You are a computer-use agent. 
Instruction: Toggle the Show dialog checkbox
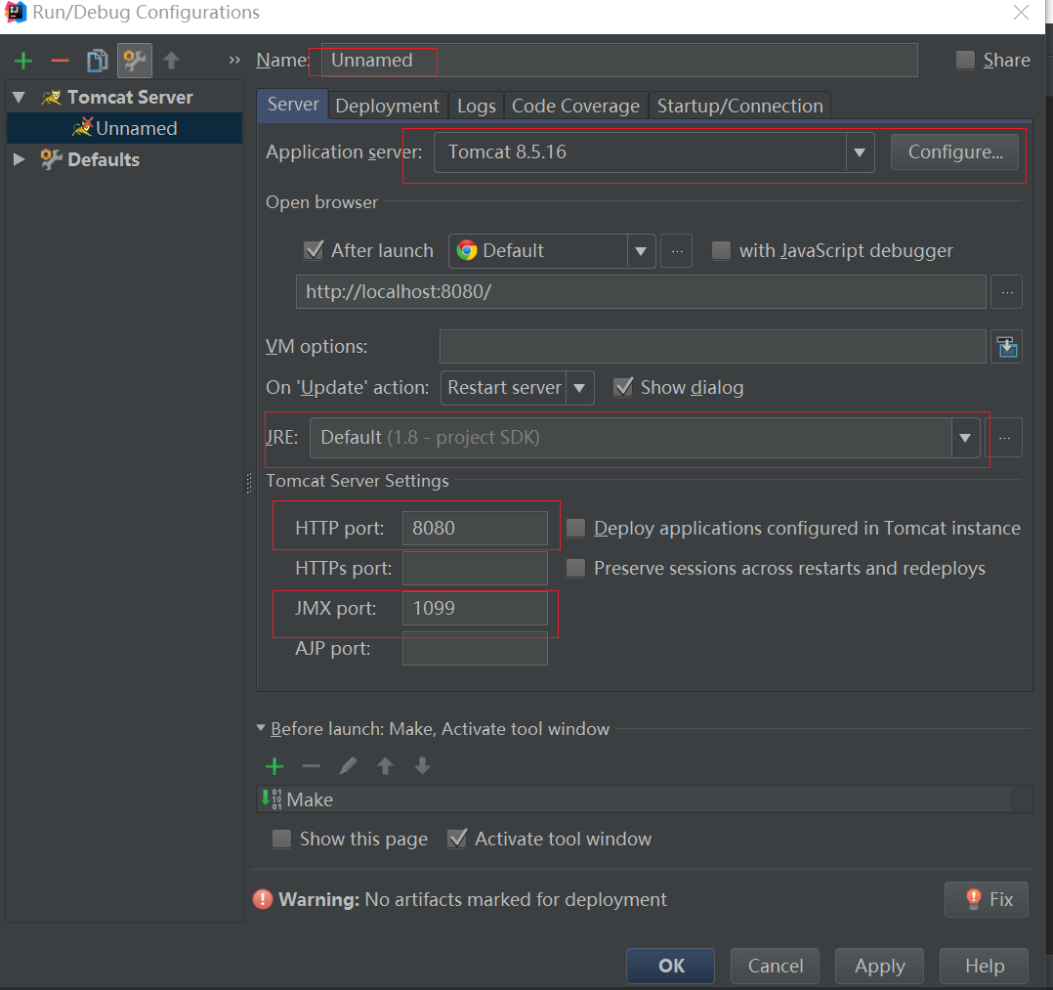click(x=623, y=388)
